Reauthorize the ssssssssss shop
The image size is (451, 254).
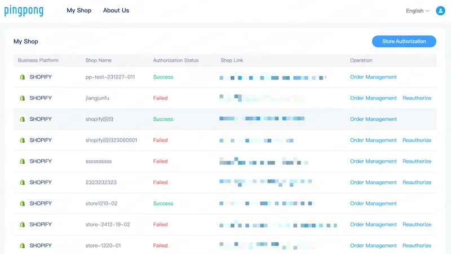pos(417,161)
